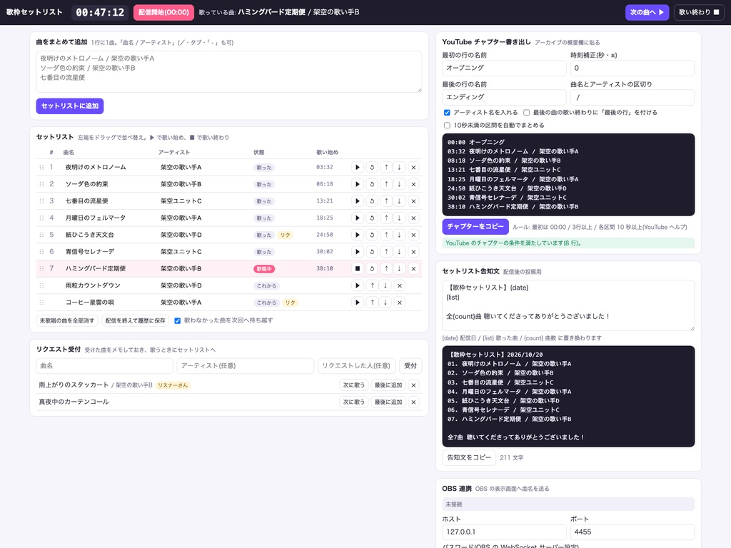Remove 七番目の流星便 with its X icon

point(413,201)
